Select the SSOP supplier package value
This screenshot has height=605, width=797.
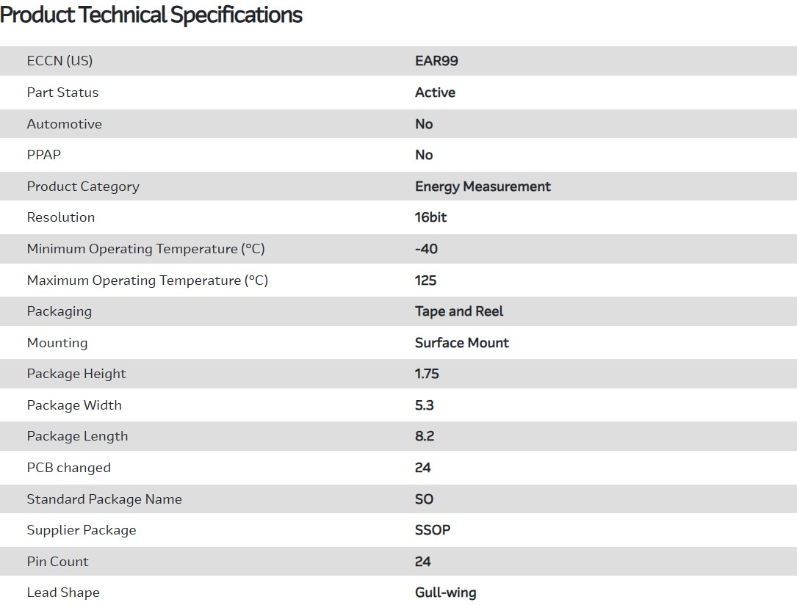(433, 530)
